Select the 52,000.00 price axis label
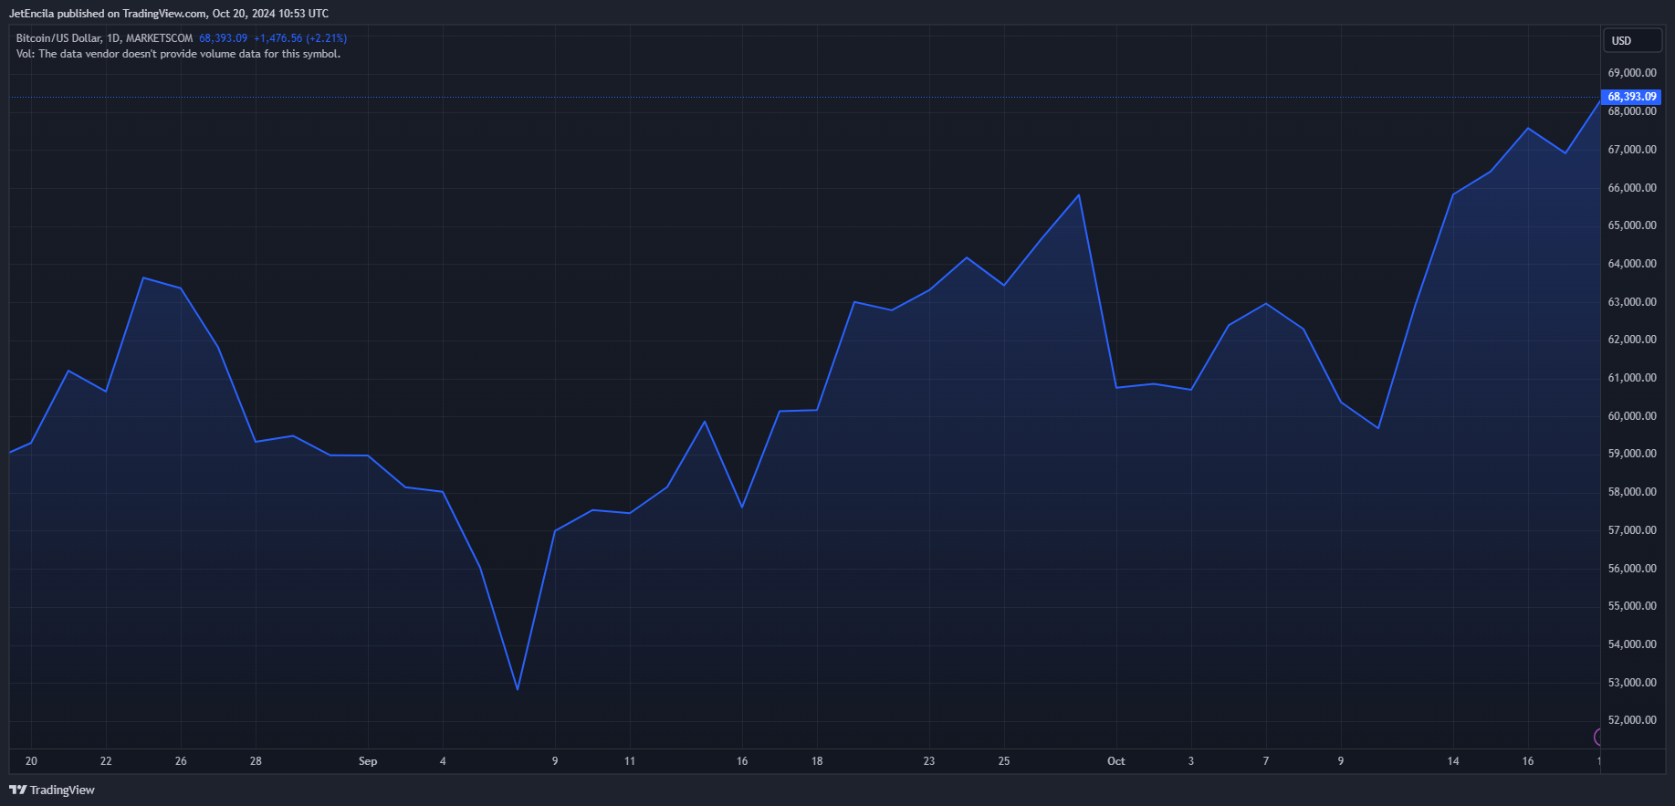This screenshot has height=806, width=1675. point(1632,720)
